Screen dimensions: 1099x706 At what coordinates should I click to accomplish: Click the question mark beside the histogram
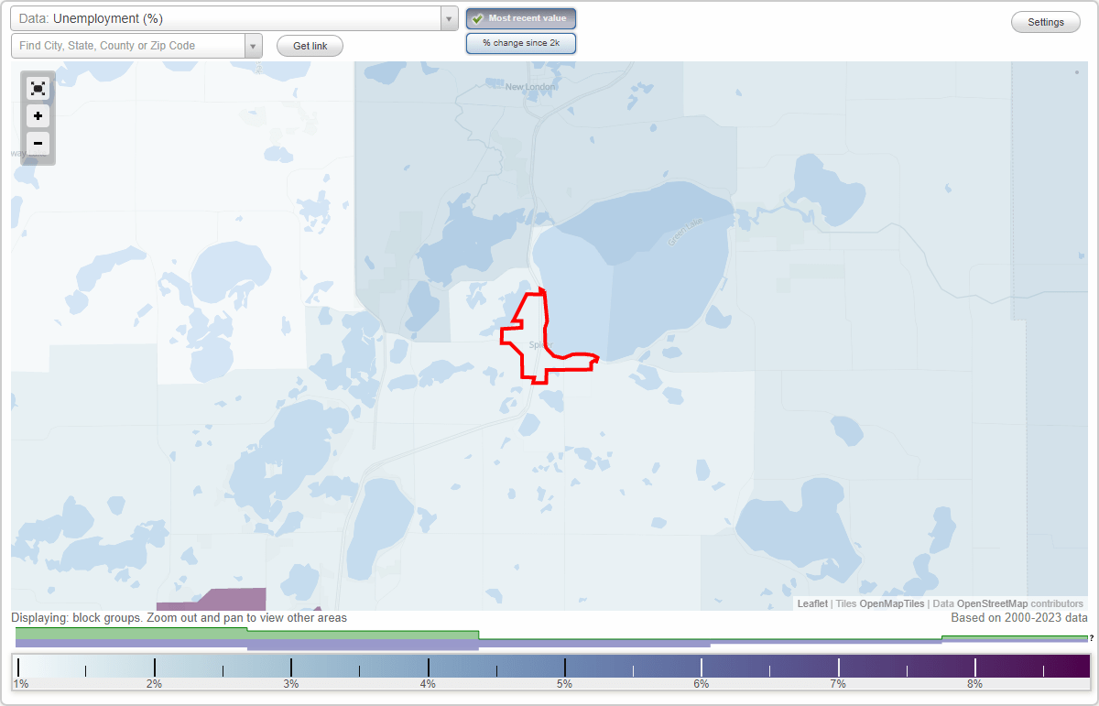coord(1092,637)
